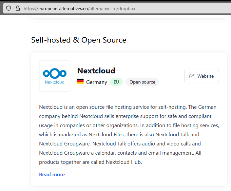231x191 pixels.
Task: Open the Read more link
Action: pos(52,175)
